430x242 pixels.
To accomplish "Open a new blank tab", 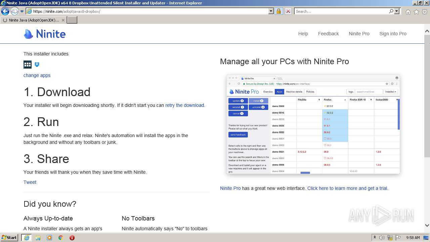I will [x=72, y=20].
